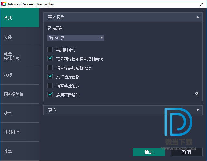The height and width of the screenshot is (161, 207).
Task: Open the 常规 general settings tab
Action: pos(20,18)
